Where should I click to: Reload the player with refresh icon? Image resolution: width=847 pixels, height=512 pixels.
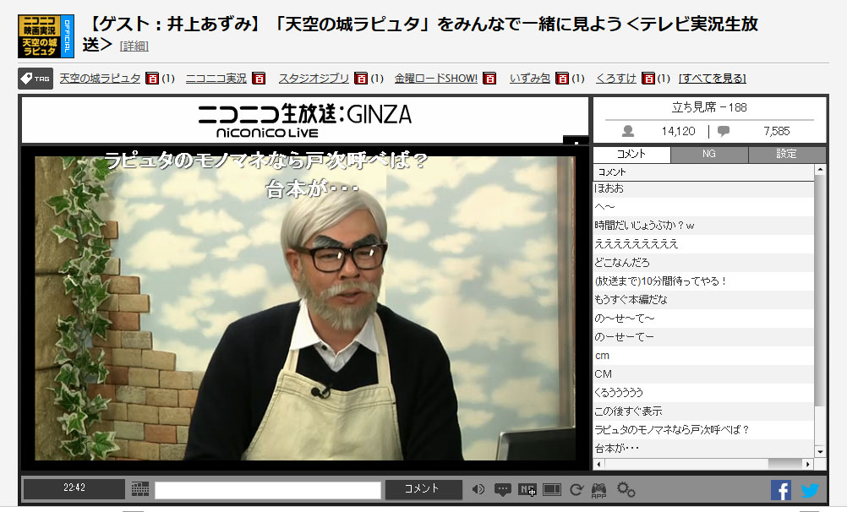[x=577, y=490]
